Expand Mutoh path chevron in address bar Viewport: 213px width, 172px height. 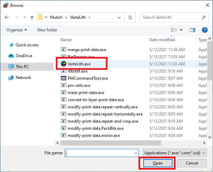pyautogui.click(x=66, y=17)
